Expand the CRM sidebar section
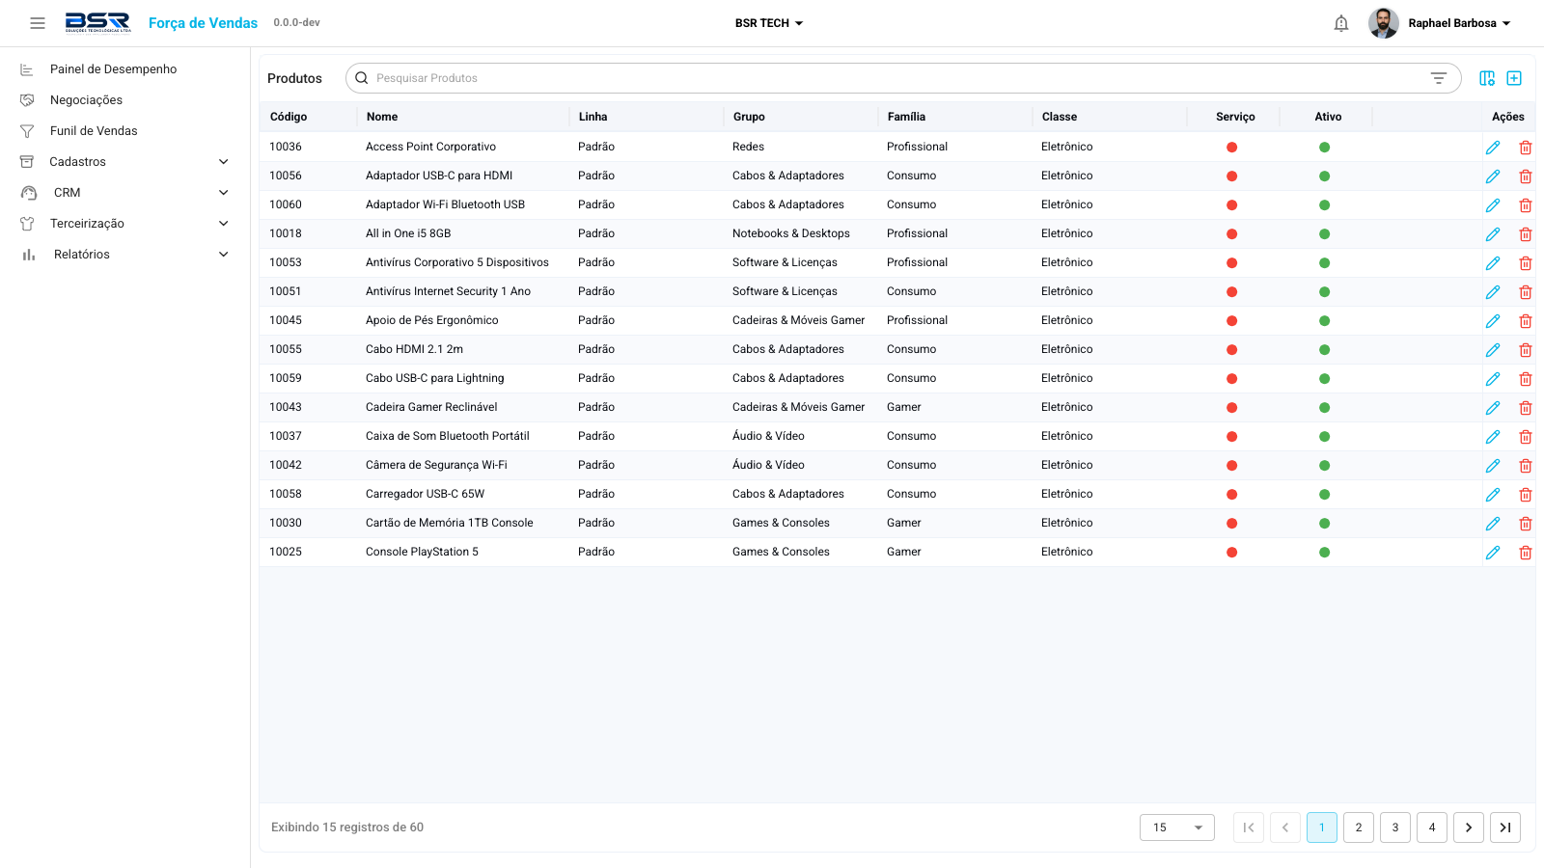Image resolution: width=1544 pixels, height=868 pixels. click(x=125, y=193)
